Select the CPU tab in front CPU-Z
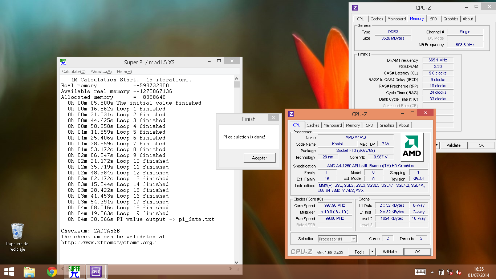This screenshot has width=496, height=279. click(297, 125)
